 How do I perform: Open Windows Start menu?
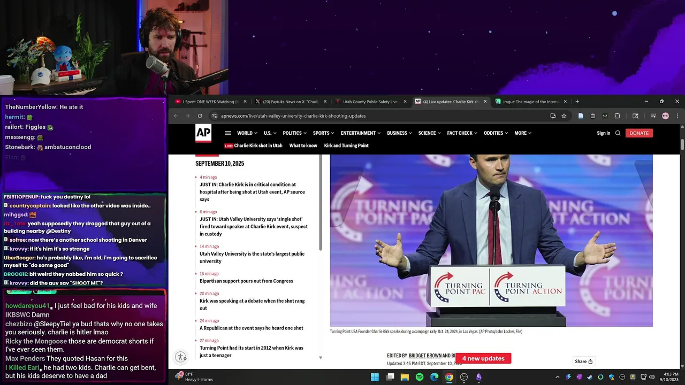click(x=375, y=377)
